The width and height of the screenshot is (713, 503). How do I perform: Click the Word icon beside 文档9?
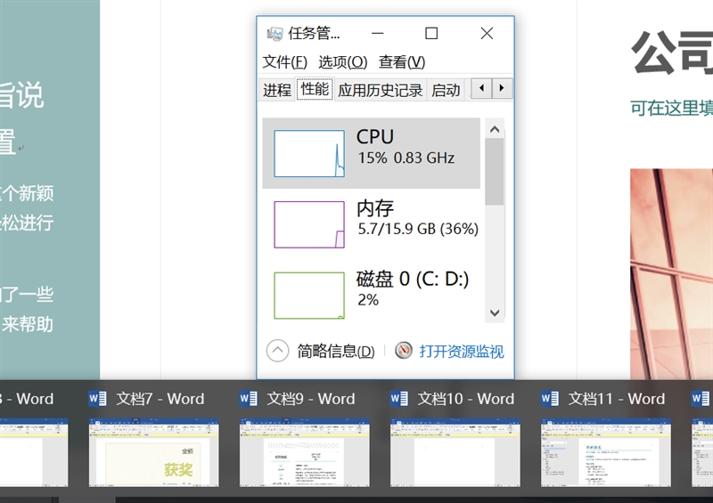tap(248, 399)
